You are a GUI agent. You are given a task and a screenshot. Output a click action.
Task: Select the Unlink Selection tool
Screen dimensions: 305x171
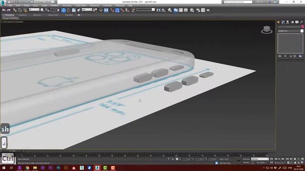[20, 10]
